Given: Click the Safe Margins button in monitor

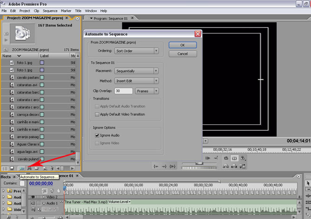Looking at the screenshot, I should (235, 158).
